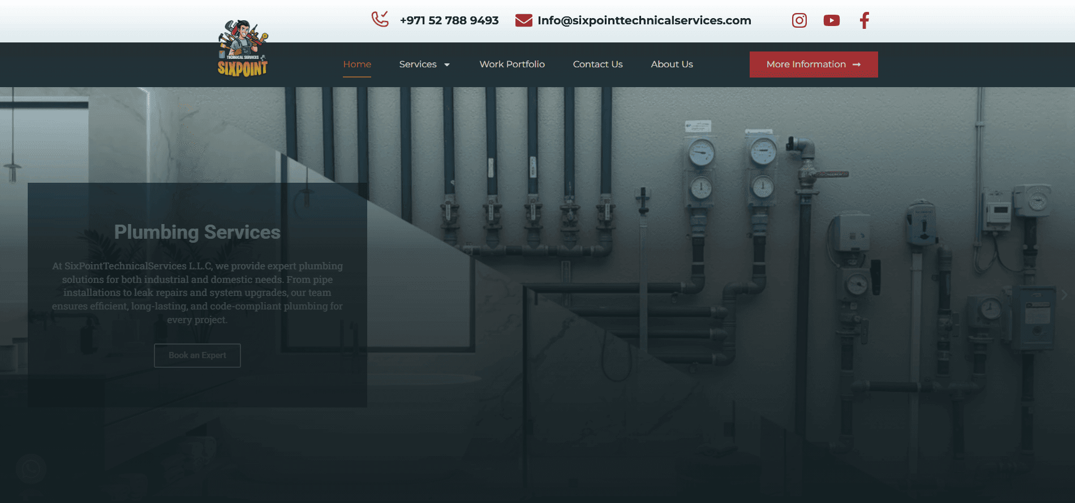Select the Home menu item

tap(357, 65)
